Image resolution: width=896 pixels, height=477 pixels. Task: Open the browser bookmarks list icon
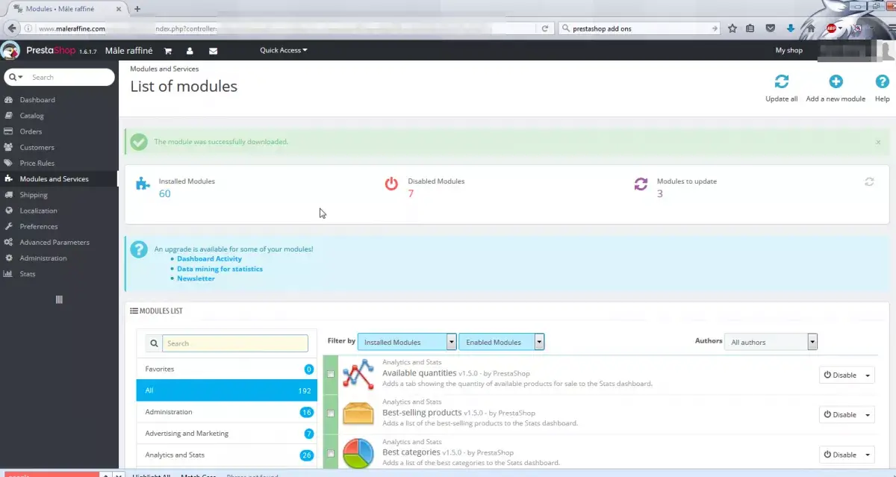750,28
